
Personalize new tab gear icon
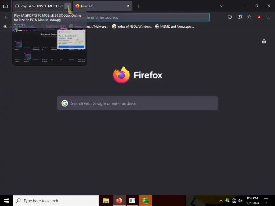[264, 41]
